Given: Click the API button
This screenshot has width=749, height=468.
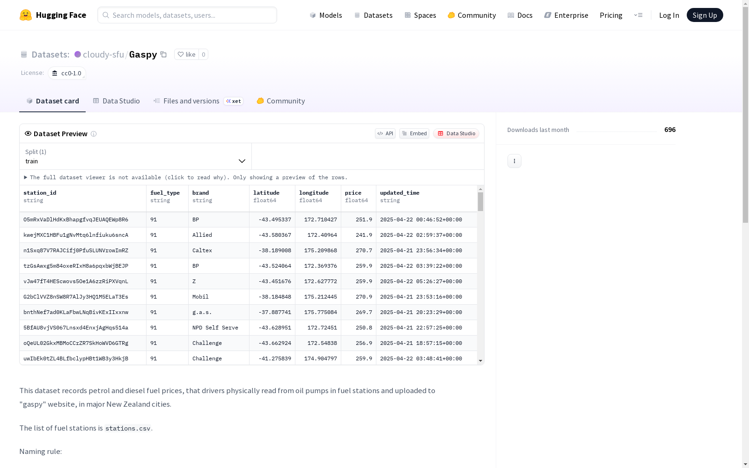Looking at the screenshot, I should 385,133.
